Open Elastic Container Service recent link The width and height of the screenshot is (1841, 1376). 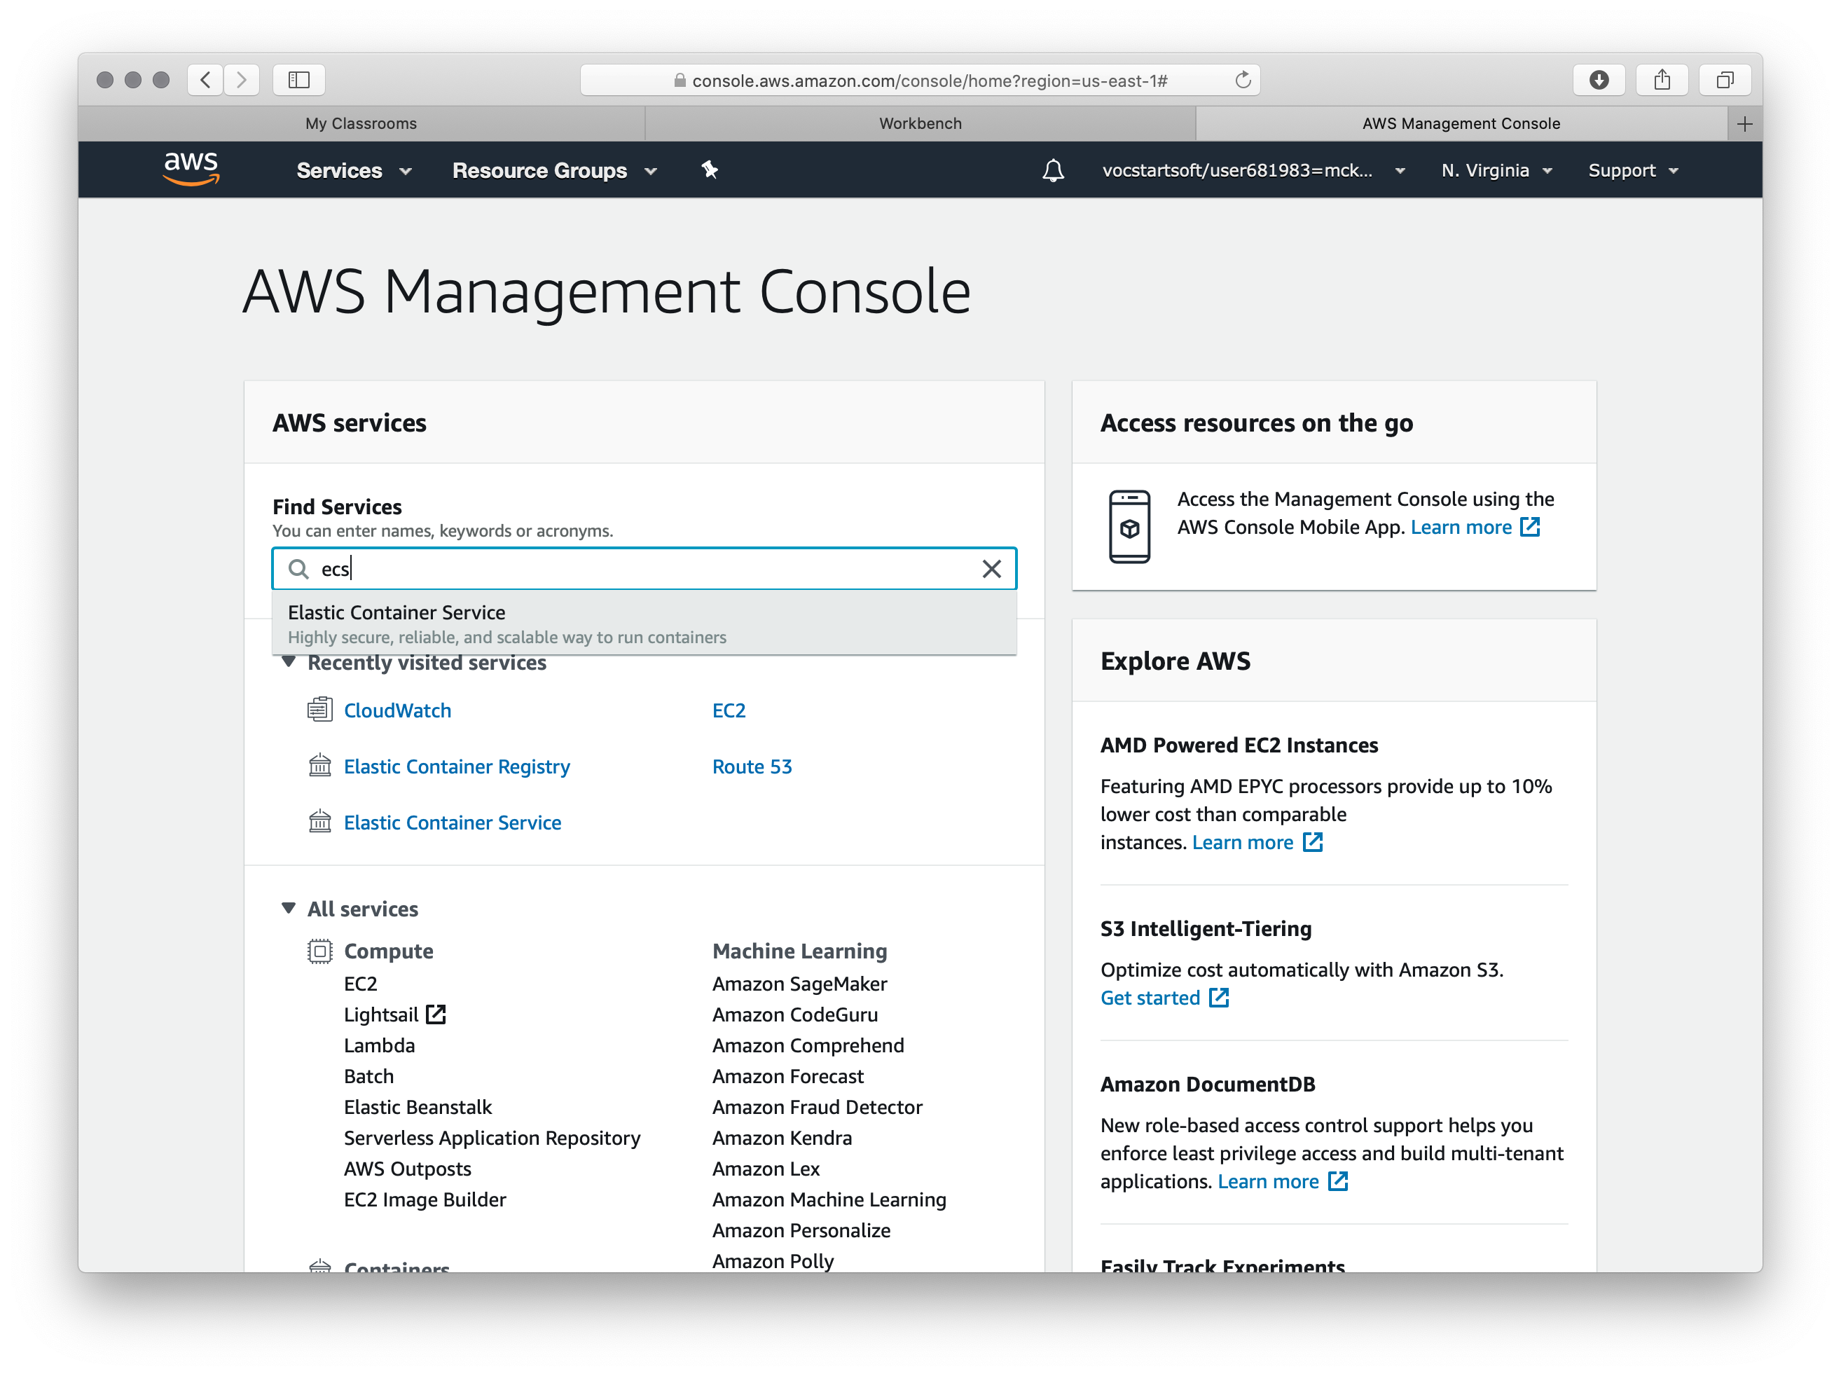[x=453, y=823]
